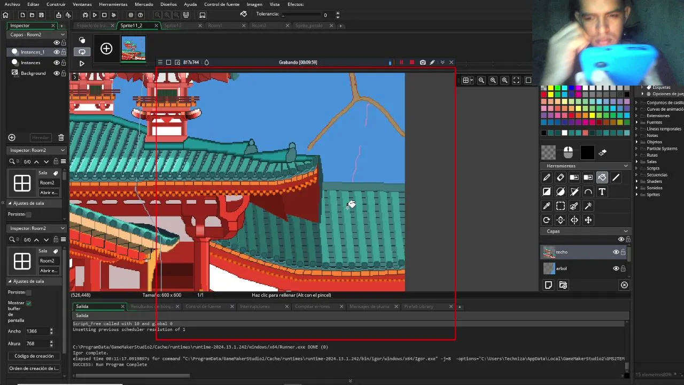Pick the black right-mouse colour swatch

pos(587,153)
